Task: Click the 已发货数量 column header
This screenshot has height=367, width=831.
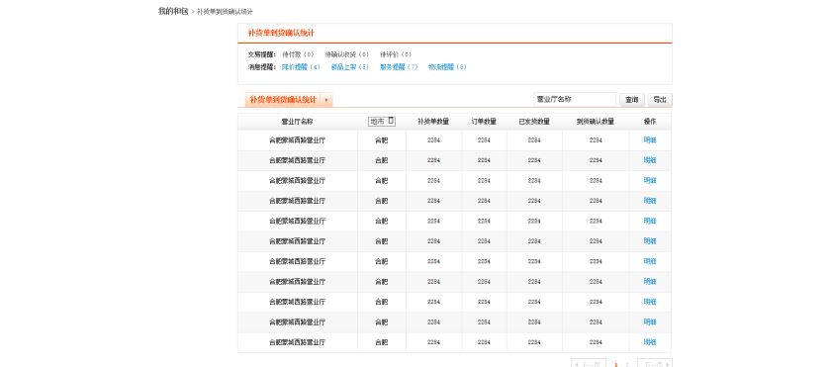Action: pos(534,122)
